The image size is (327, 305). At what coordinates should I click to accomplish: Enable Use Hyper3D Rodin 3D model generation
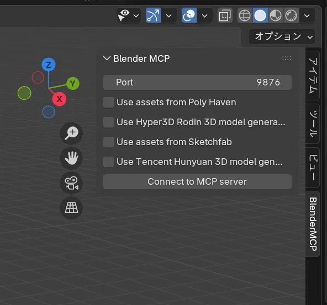pyautogui.click(x=108, y=122)
